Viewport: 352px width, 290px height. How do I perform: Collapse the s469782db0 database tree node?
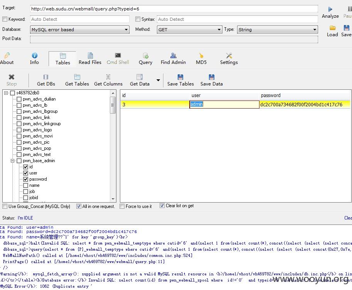click(6, 93)
